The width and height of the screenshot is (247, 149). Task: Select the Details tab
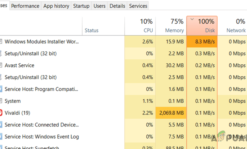(x=117, y=6)
